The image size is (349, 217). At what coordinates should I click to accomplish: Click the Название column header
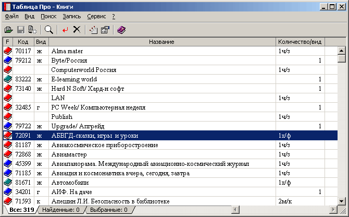click(162, 42)
